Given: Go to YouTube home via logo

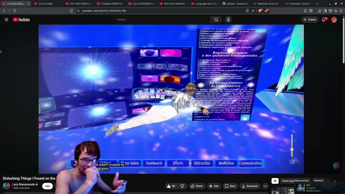Looking at the screenshot, I should coord(21,20).
